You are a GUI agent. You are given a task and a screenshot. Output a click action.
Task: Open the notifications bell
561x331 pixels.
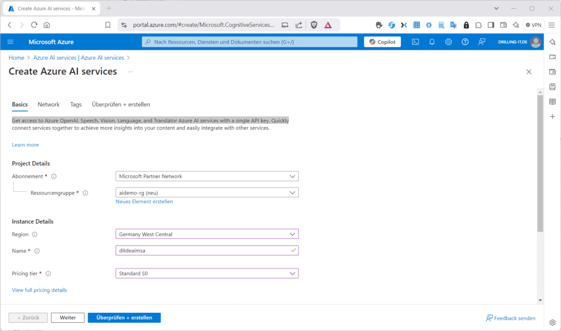click(x=432, y=42)
